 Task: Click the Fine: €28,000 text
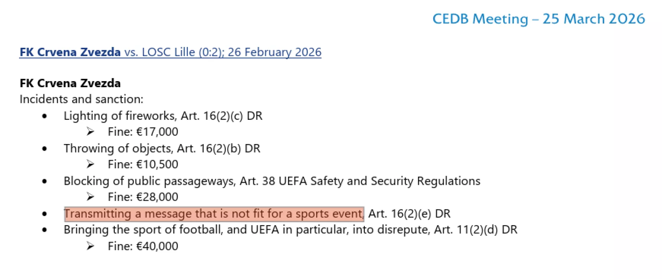pos(143,197)
